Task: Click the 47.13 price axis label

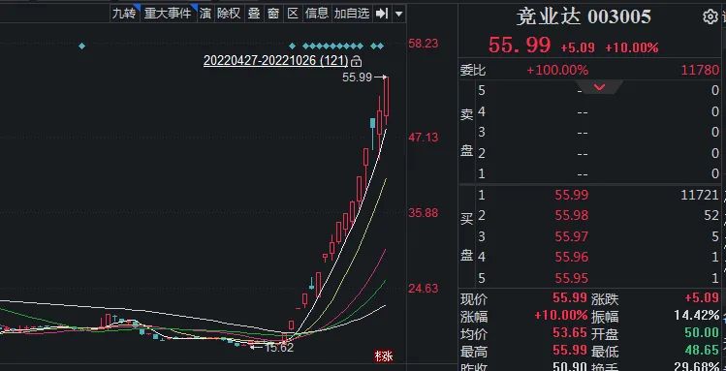Action: 423,138
